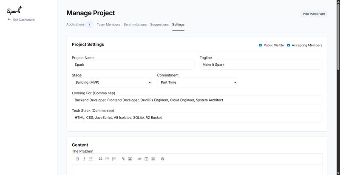Insert an image in the editor

[130, 159]
